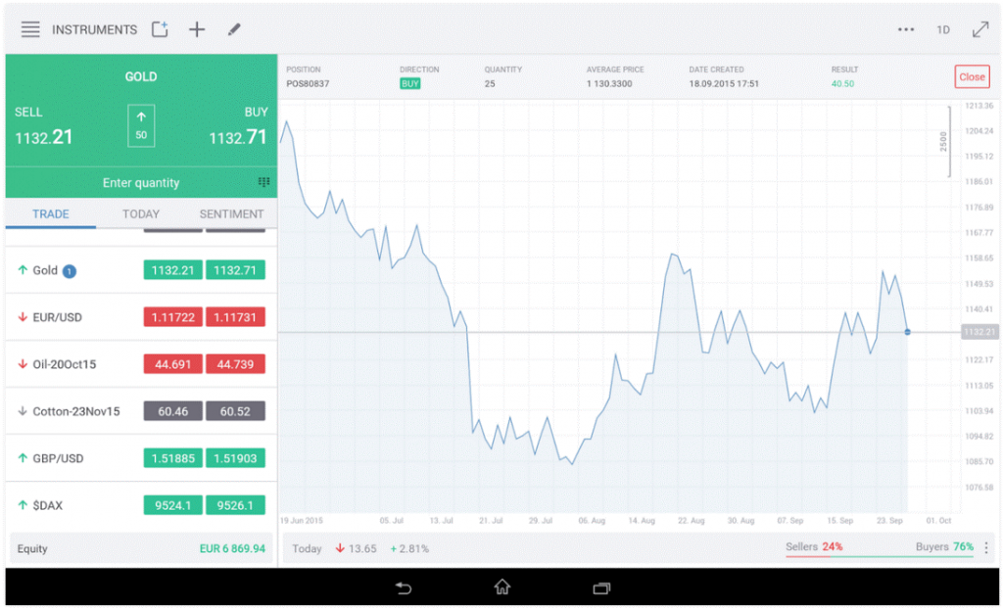Click the new watchlist icon in header

pyautogui.click(x=160, y=29)
